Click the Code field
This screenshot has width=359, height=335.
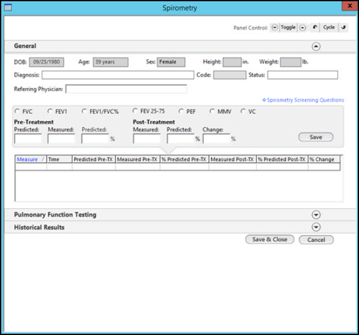(x=229, y=75)
